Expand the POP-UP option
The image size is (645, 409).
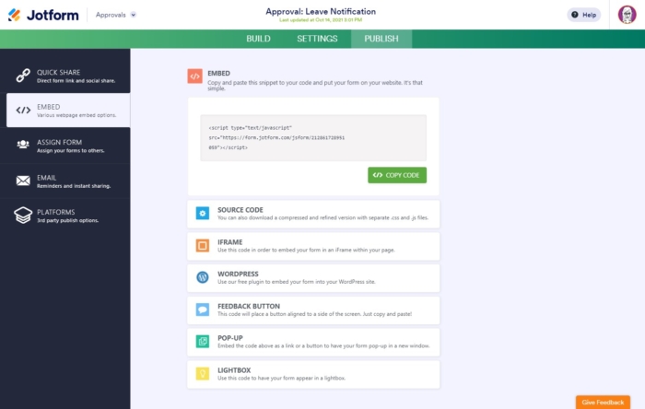[313, 342]
